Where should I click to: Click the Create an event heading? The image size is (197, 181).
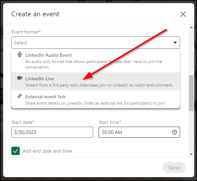pos(35,14)
